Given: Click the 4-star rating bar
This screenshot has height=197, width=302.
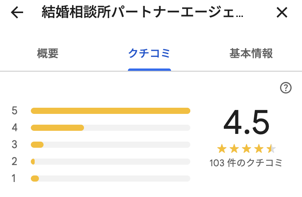Looking at the screenshot, I should point(111,128).
